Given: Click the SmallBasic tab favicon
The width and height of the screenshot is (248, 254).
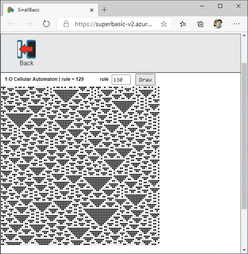Looking at the screenshot, I should (x=11, y=10).
